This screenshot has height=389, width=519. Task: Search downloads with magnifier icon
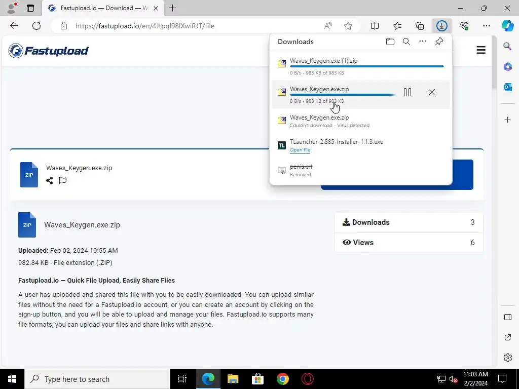click(406, 42)
